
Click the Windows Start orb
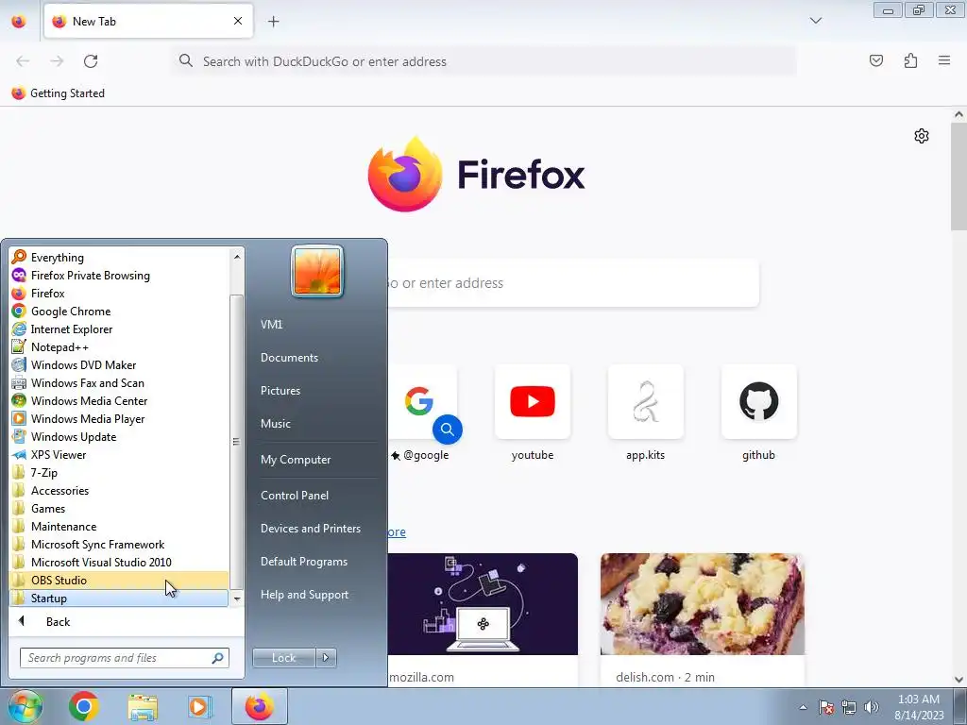click(25, 706)
